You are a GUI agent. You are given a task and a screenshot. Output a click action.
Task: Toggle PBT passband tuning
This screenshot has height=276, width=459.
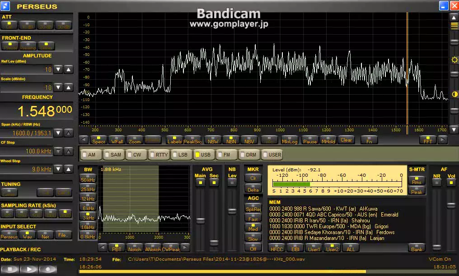click(x=117, y=248)
